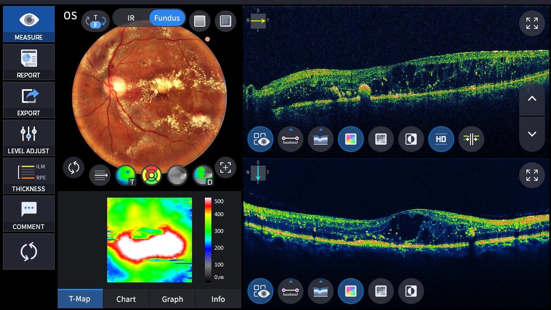Add a COMMENT
The image size is (551, 310).
pyautogui.click(x=29, y=214)
